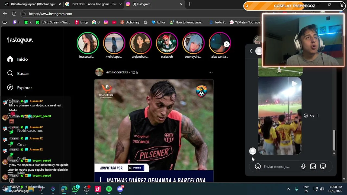Reload the page
Screen dimensions: 347x195
(14, 14)
